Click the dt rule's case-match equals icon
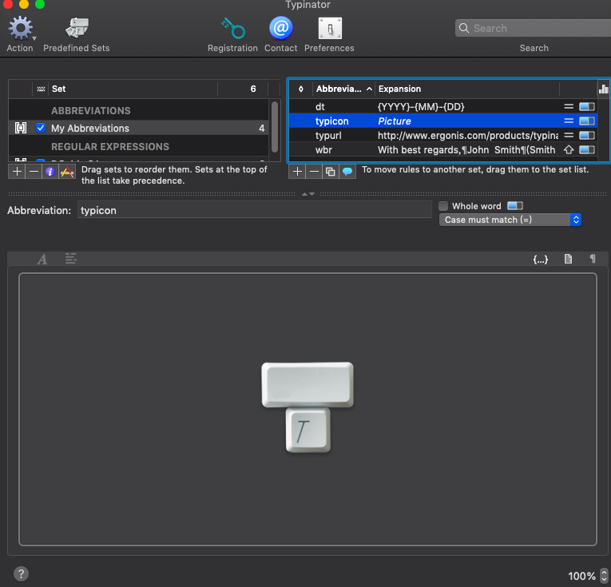 click(569, 106)
